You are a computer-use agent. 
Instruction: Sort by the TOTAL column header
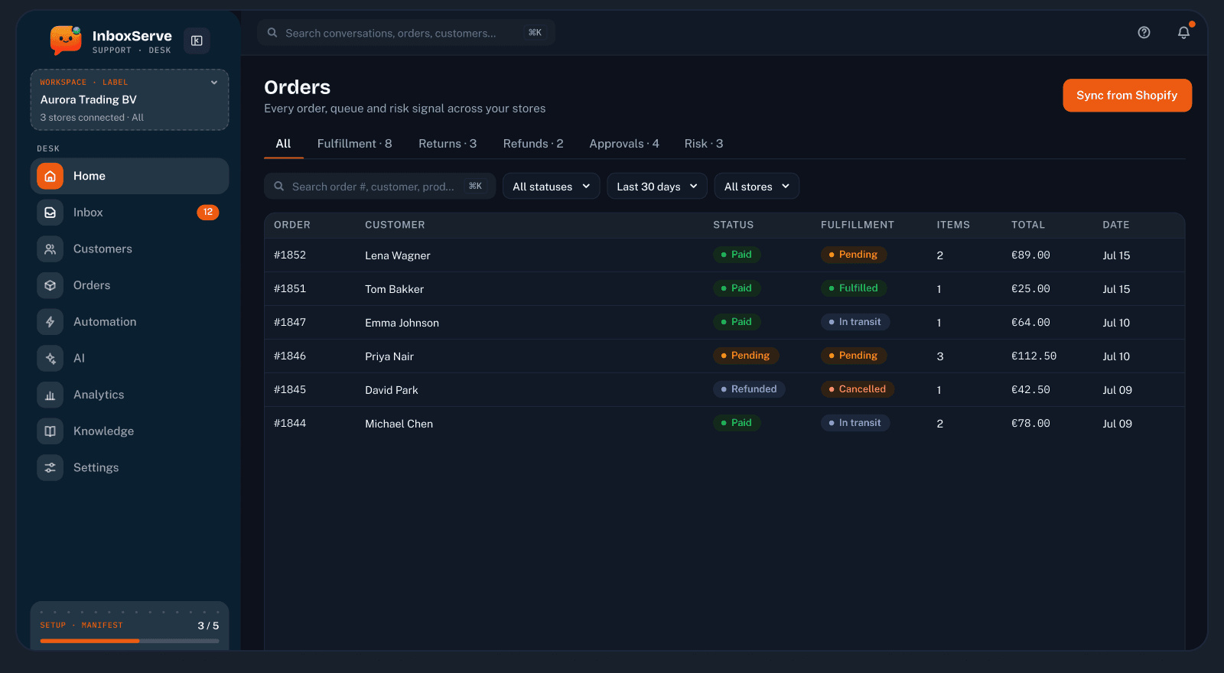coord(1028,225)
